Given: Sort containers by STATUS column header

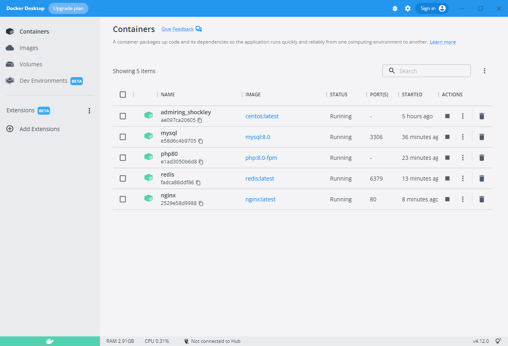Looking at the screenshot, I should click(339, 95).
